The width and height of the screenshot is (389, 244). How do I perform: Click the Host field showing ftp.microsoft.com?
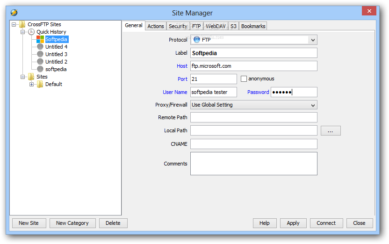pyautogui.click(x=254, y=66)
